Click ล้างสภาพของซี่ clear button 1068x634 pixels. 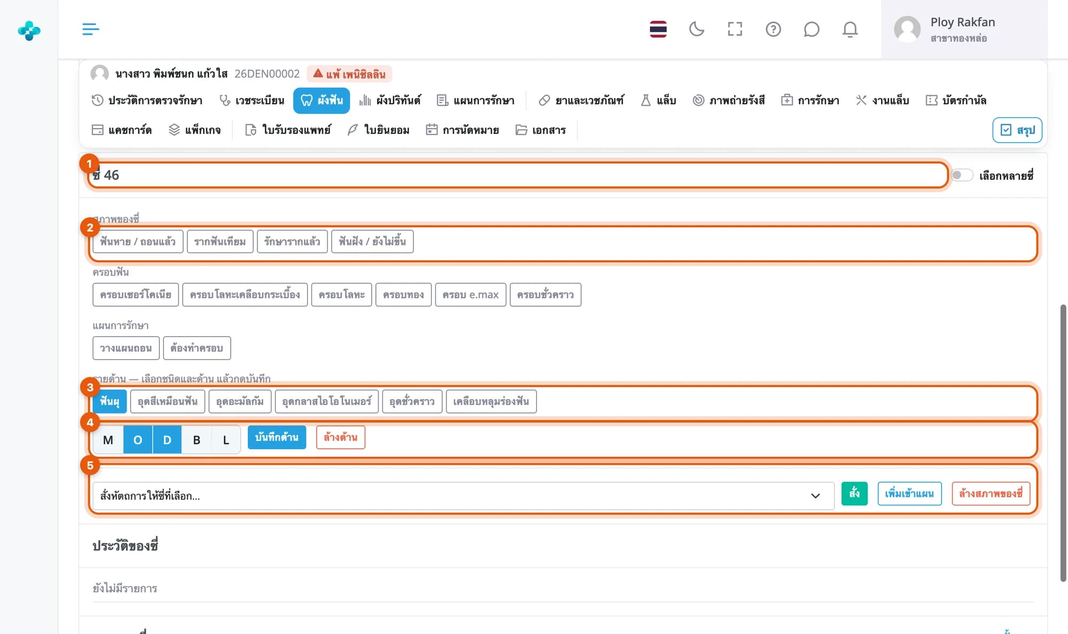tap(991, 493)
